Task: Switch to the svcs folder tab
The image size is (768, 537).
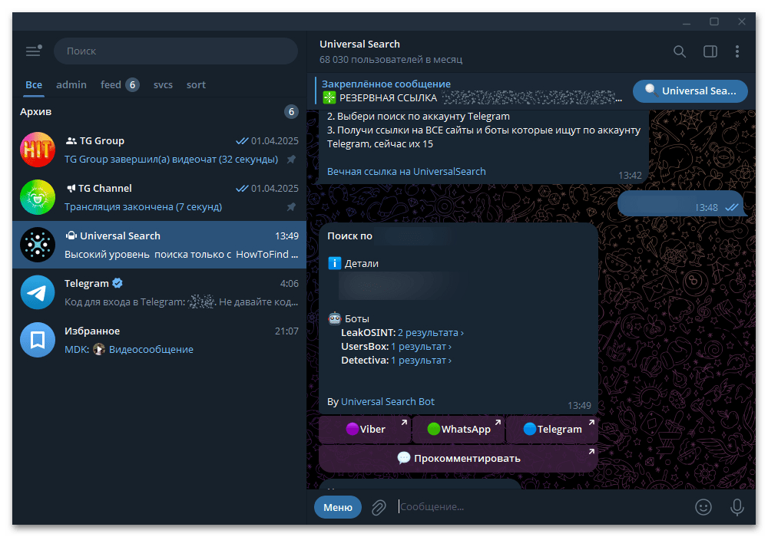Action: pos(163,84)
